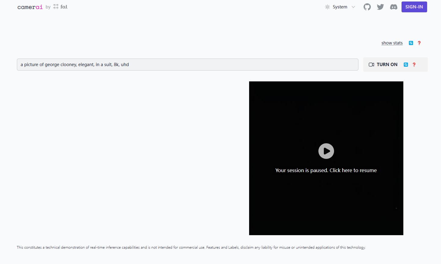
Task: Click the black paused video preview area
Action: (x=326, y=114)
